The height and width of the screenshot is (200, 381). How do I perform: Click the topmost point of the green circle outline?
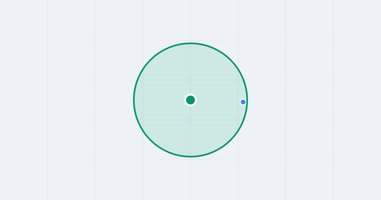click(x=190, y=43)
